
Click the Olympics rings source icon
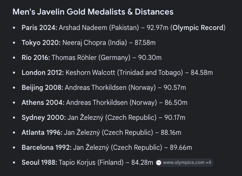tap(159, 163)
